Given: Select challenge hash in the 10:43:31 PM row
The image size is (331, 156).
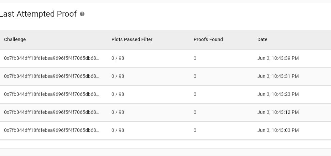Looking at the screenshot, I should [51, 76].
